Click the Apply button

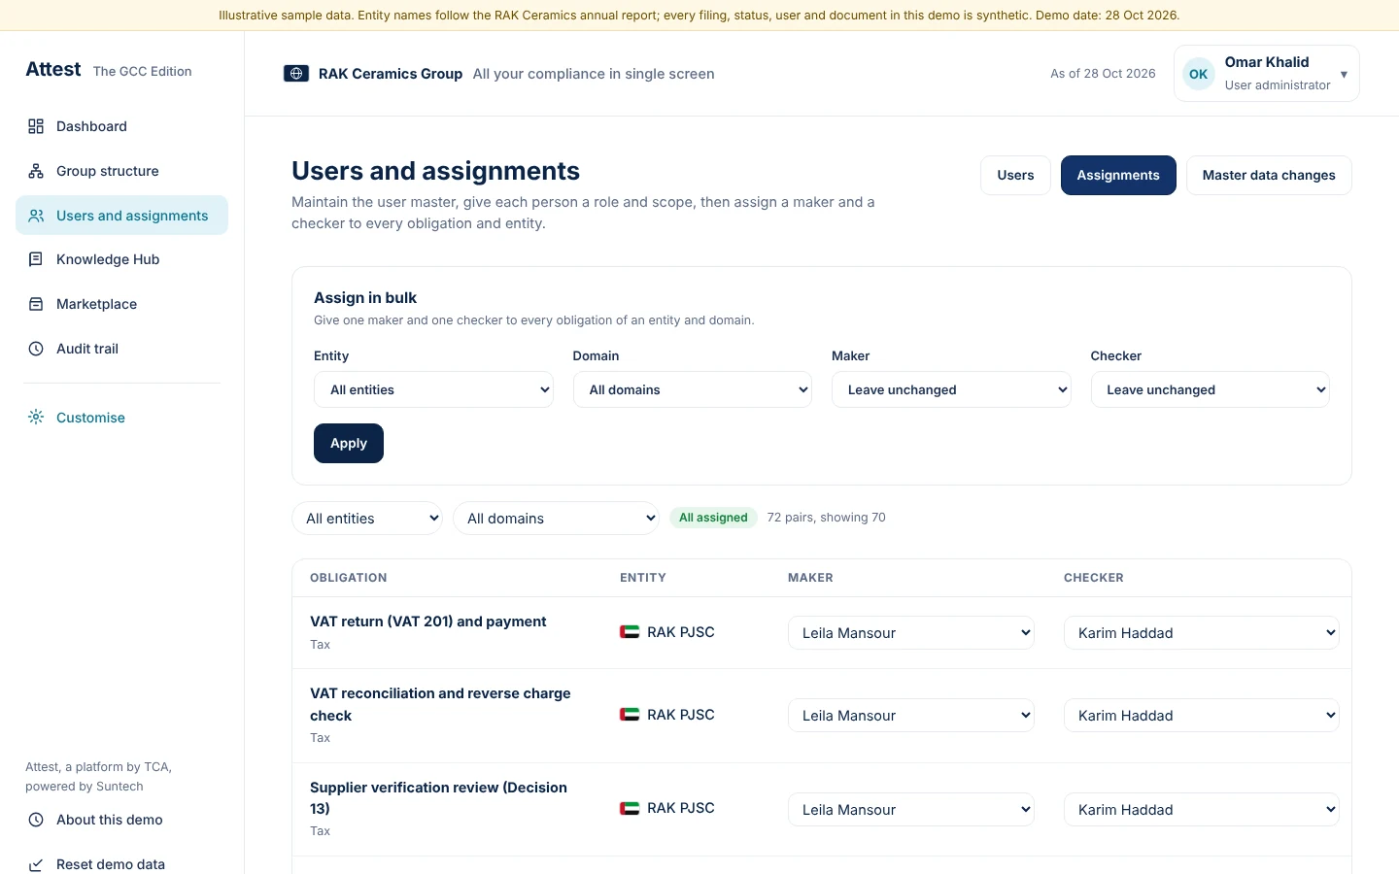click(349, 444)
